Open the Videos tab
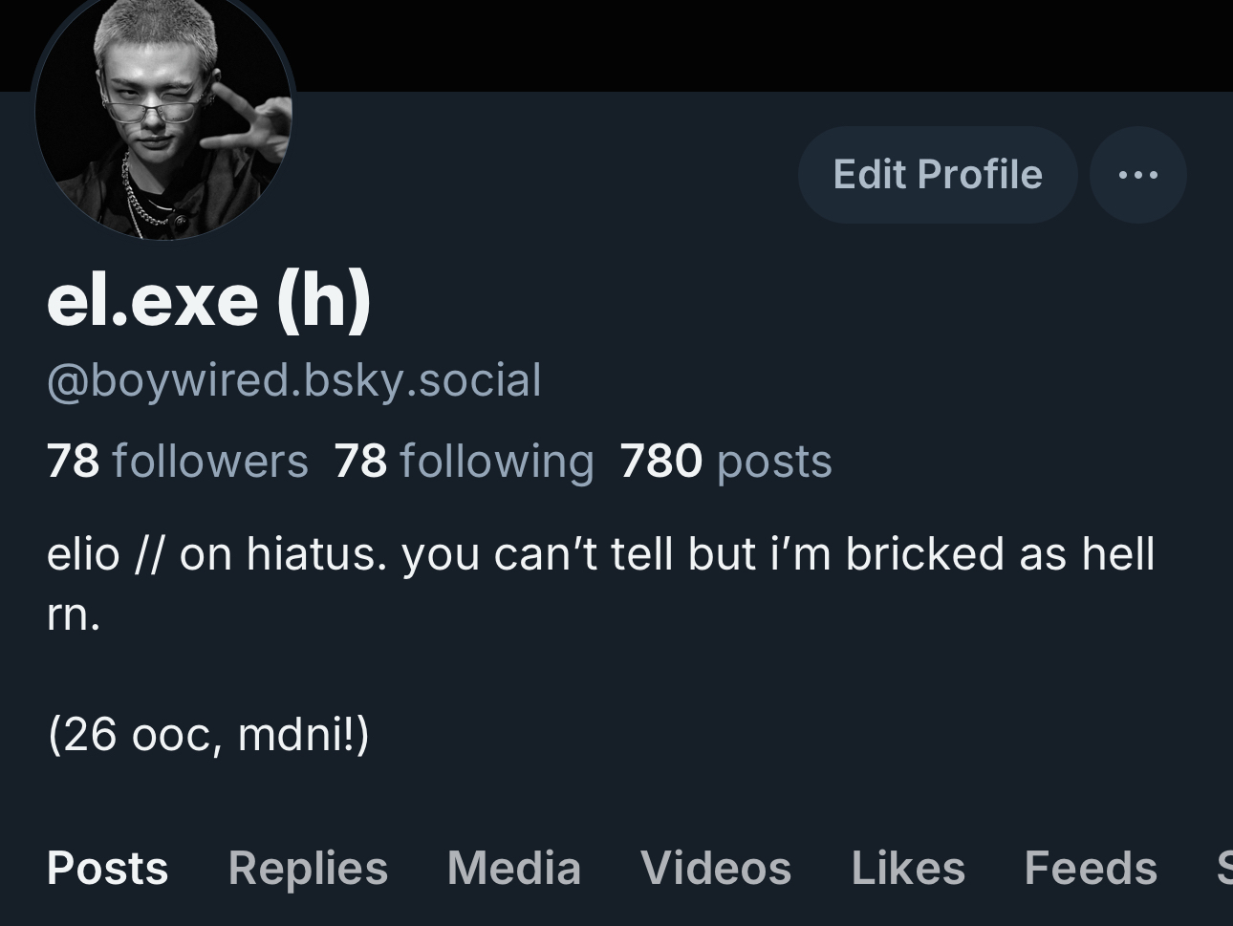Image resolution: width=1233 pixels, height=926 pixels. tap(716, 869)
